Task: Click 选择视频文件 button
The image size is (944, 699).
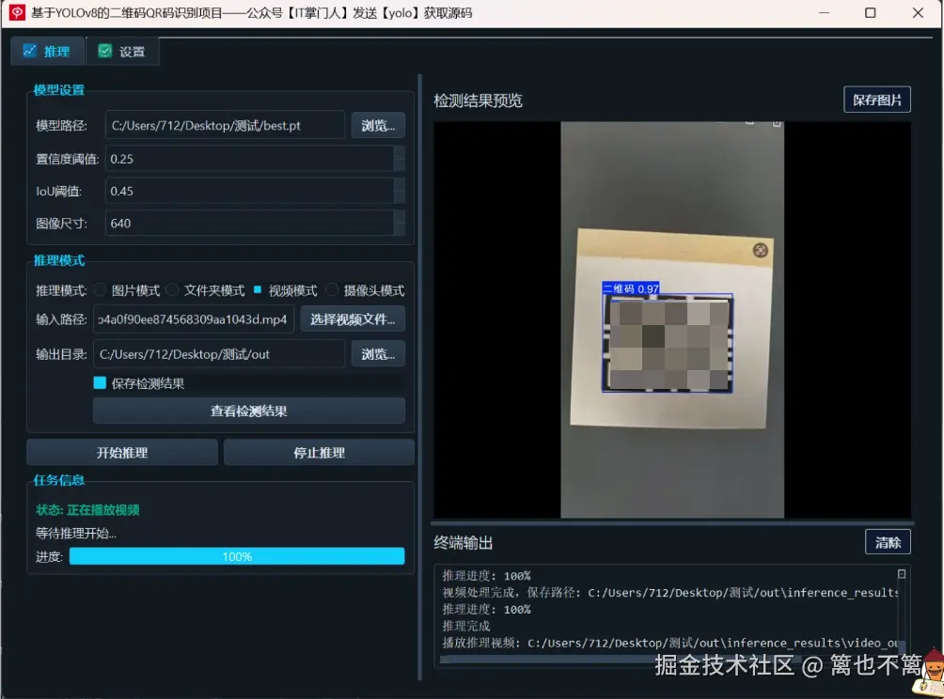Action: (353, 318)
